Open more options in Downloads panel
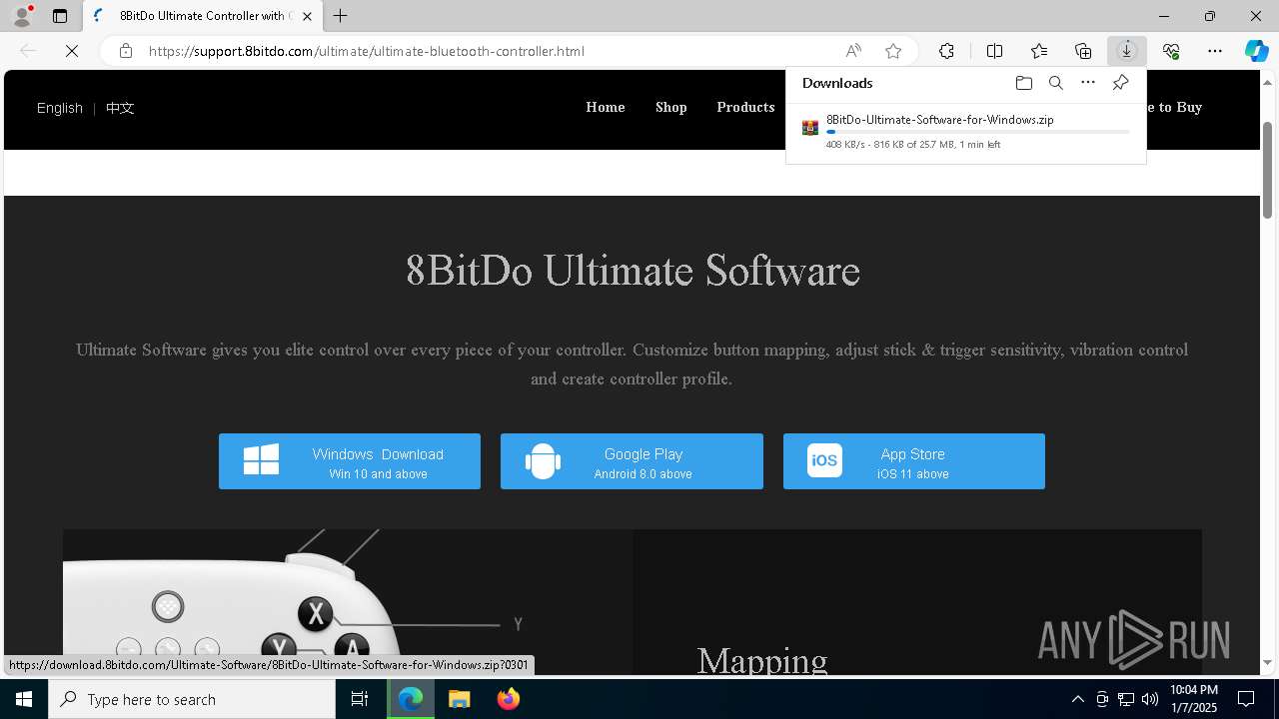The width and height of the screenshot is (1279, 719). pos(1088,83)
